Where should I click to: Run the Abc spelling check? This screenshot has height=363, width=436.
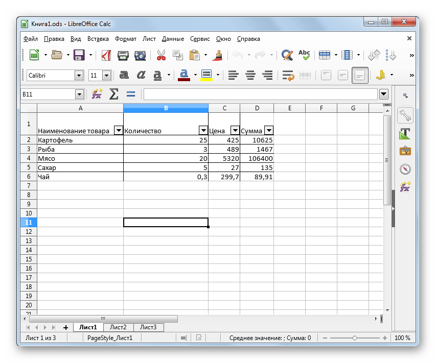point(304,55)
